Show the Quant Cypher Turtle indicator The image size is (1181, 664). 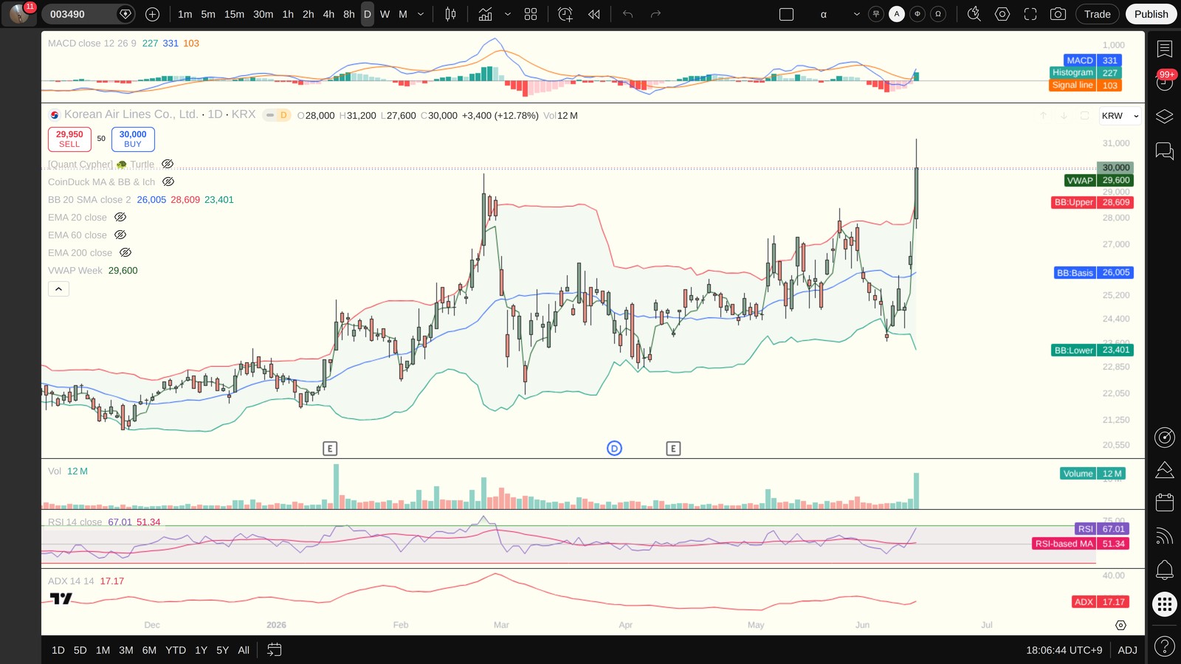tap(168, 164)
